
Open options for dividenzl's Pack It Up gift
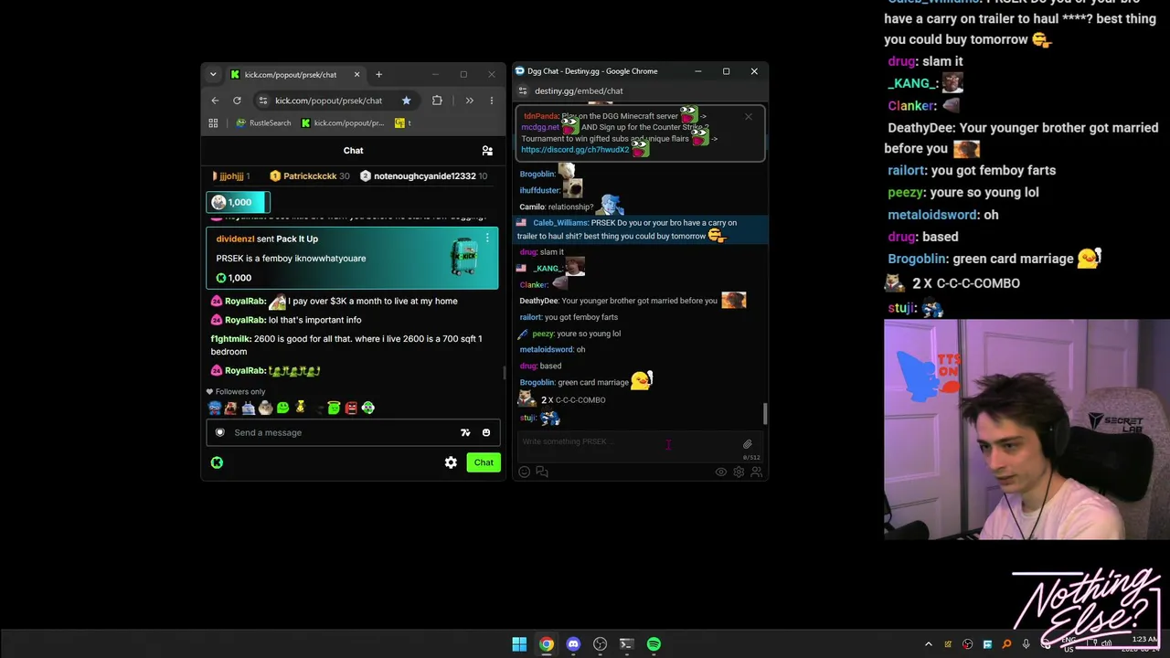[487, 239]
